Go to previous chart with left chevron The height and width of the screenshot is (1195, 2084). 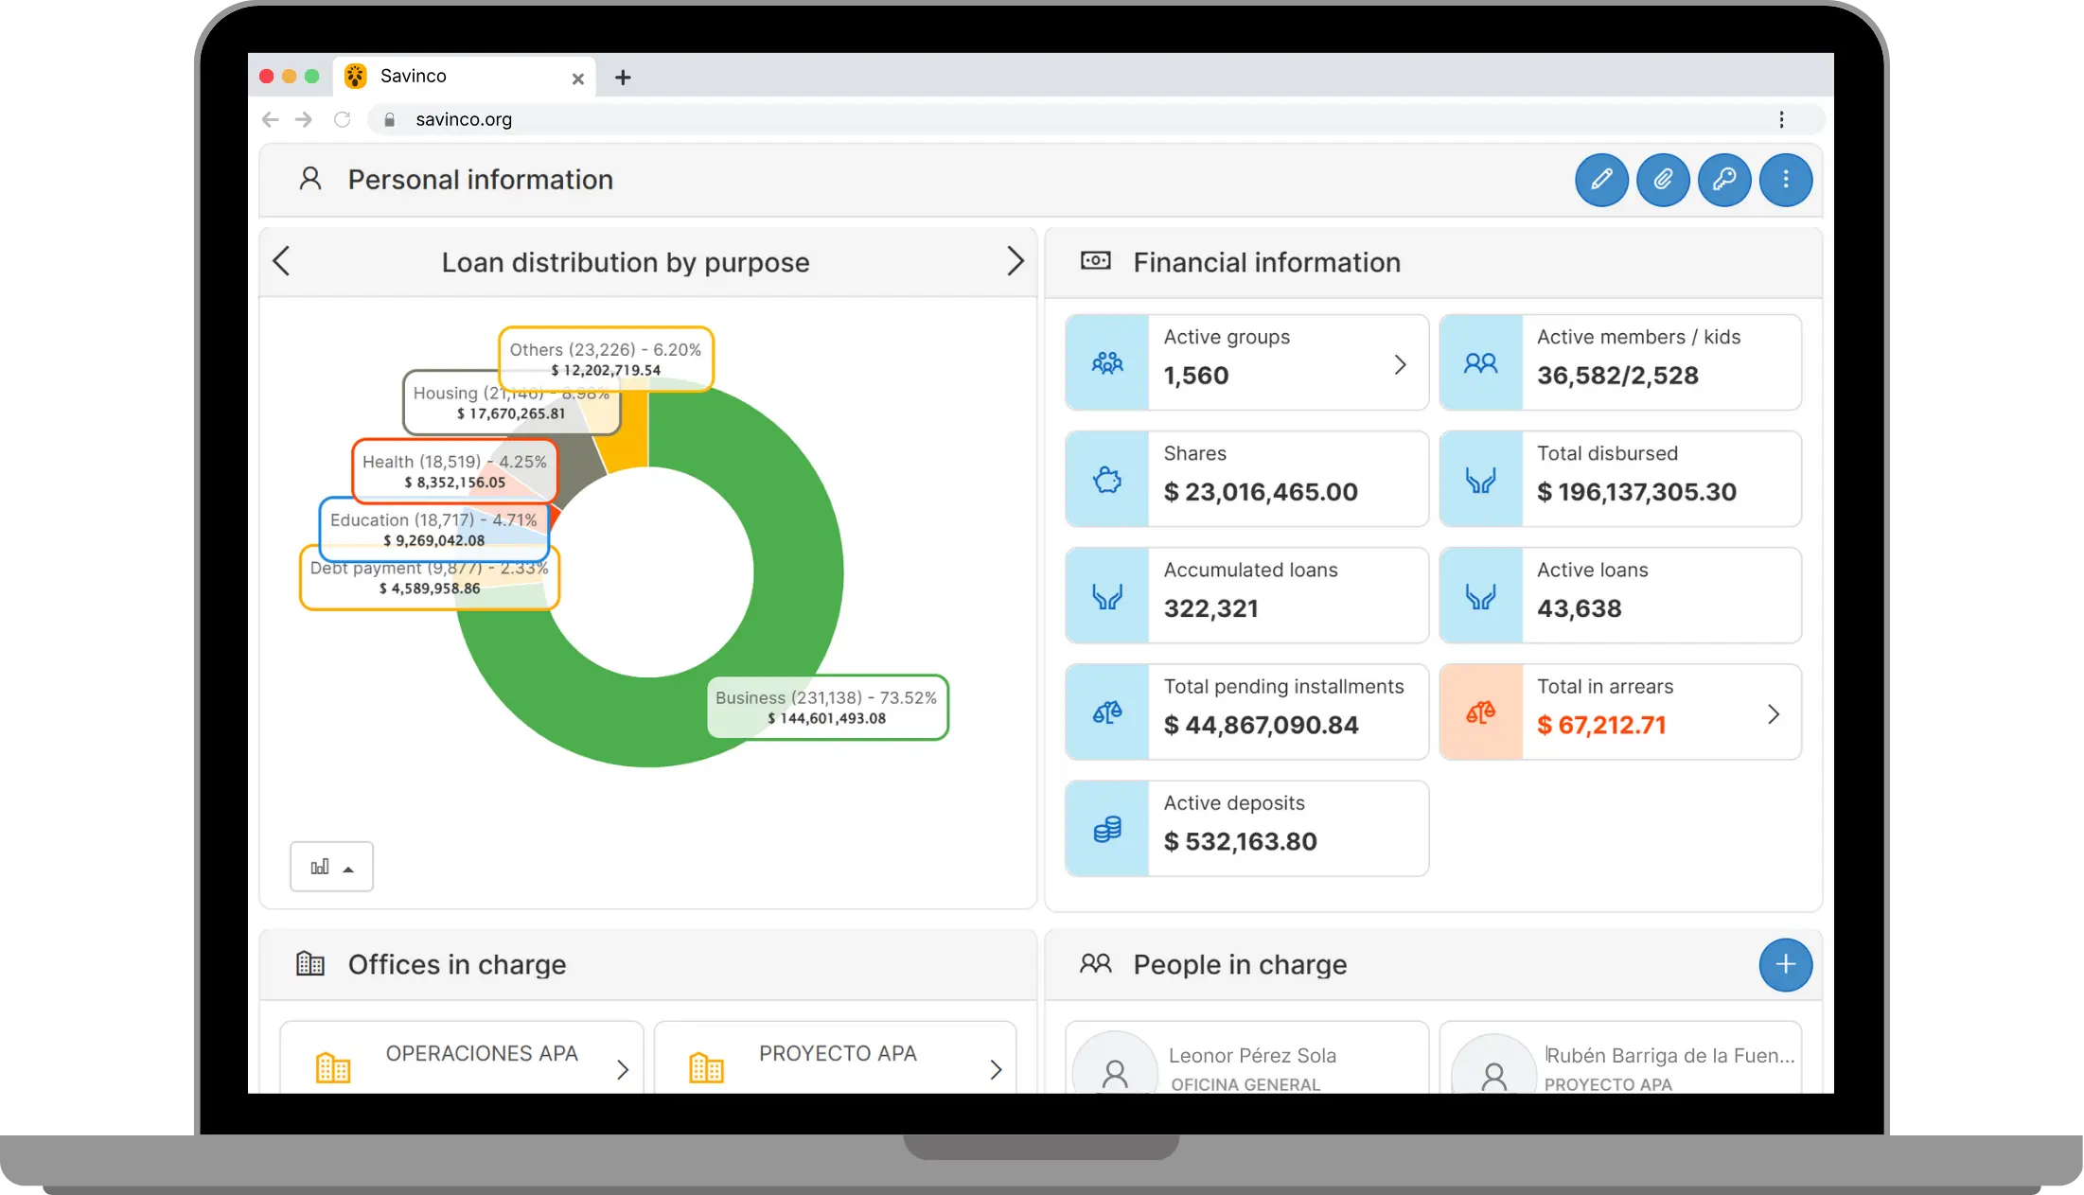click(281, 261)
